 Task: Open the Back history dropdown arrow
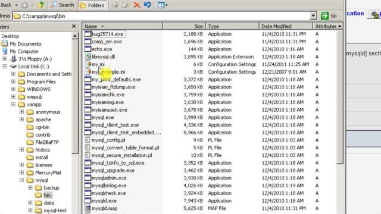coord(16,5)
